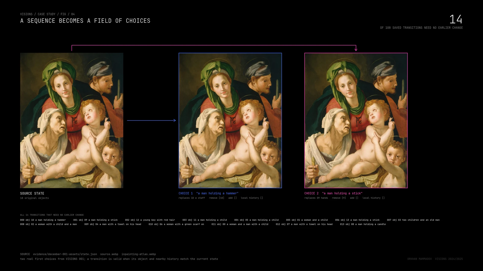This screenshot has height=271, width=483.
Task: Select the pink-bordered Choice 2 painting
Action: pos(356,120)
